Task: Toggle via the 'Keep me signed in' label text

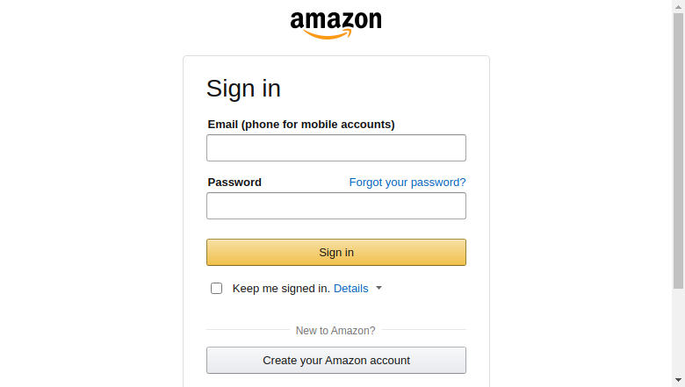Action: point(281,289)
